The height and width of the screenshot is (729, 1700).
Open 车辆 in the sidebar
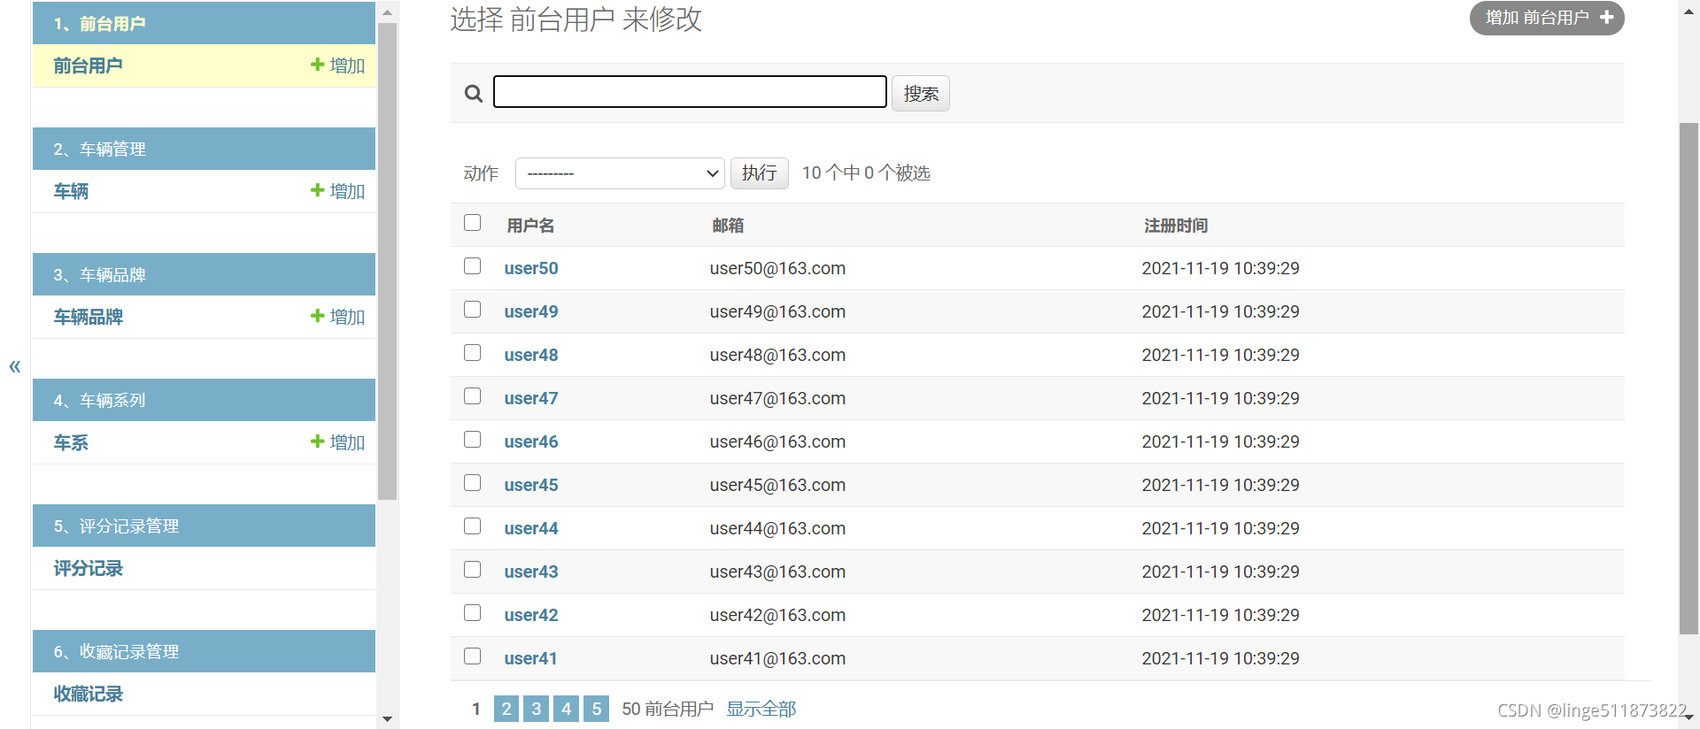point(71,191)
